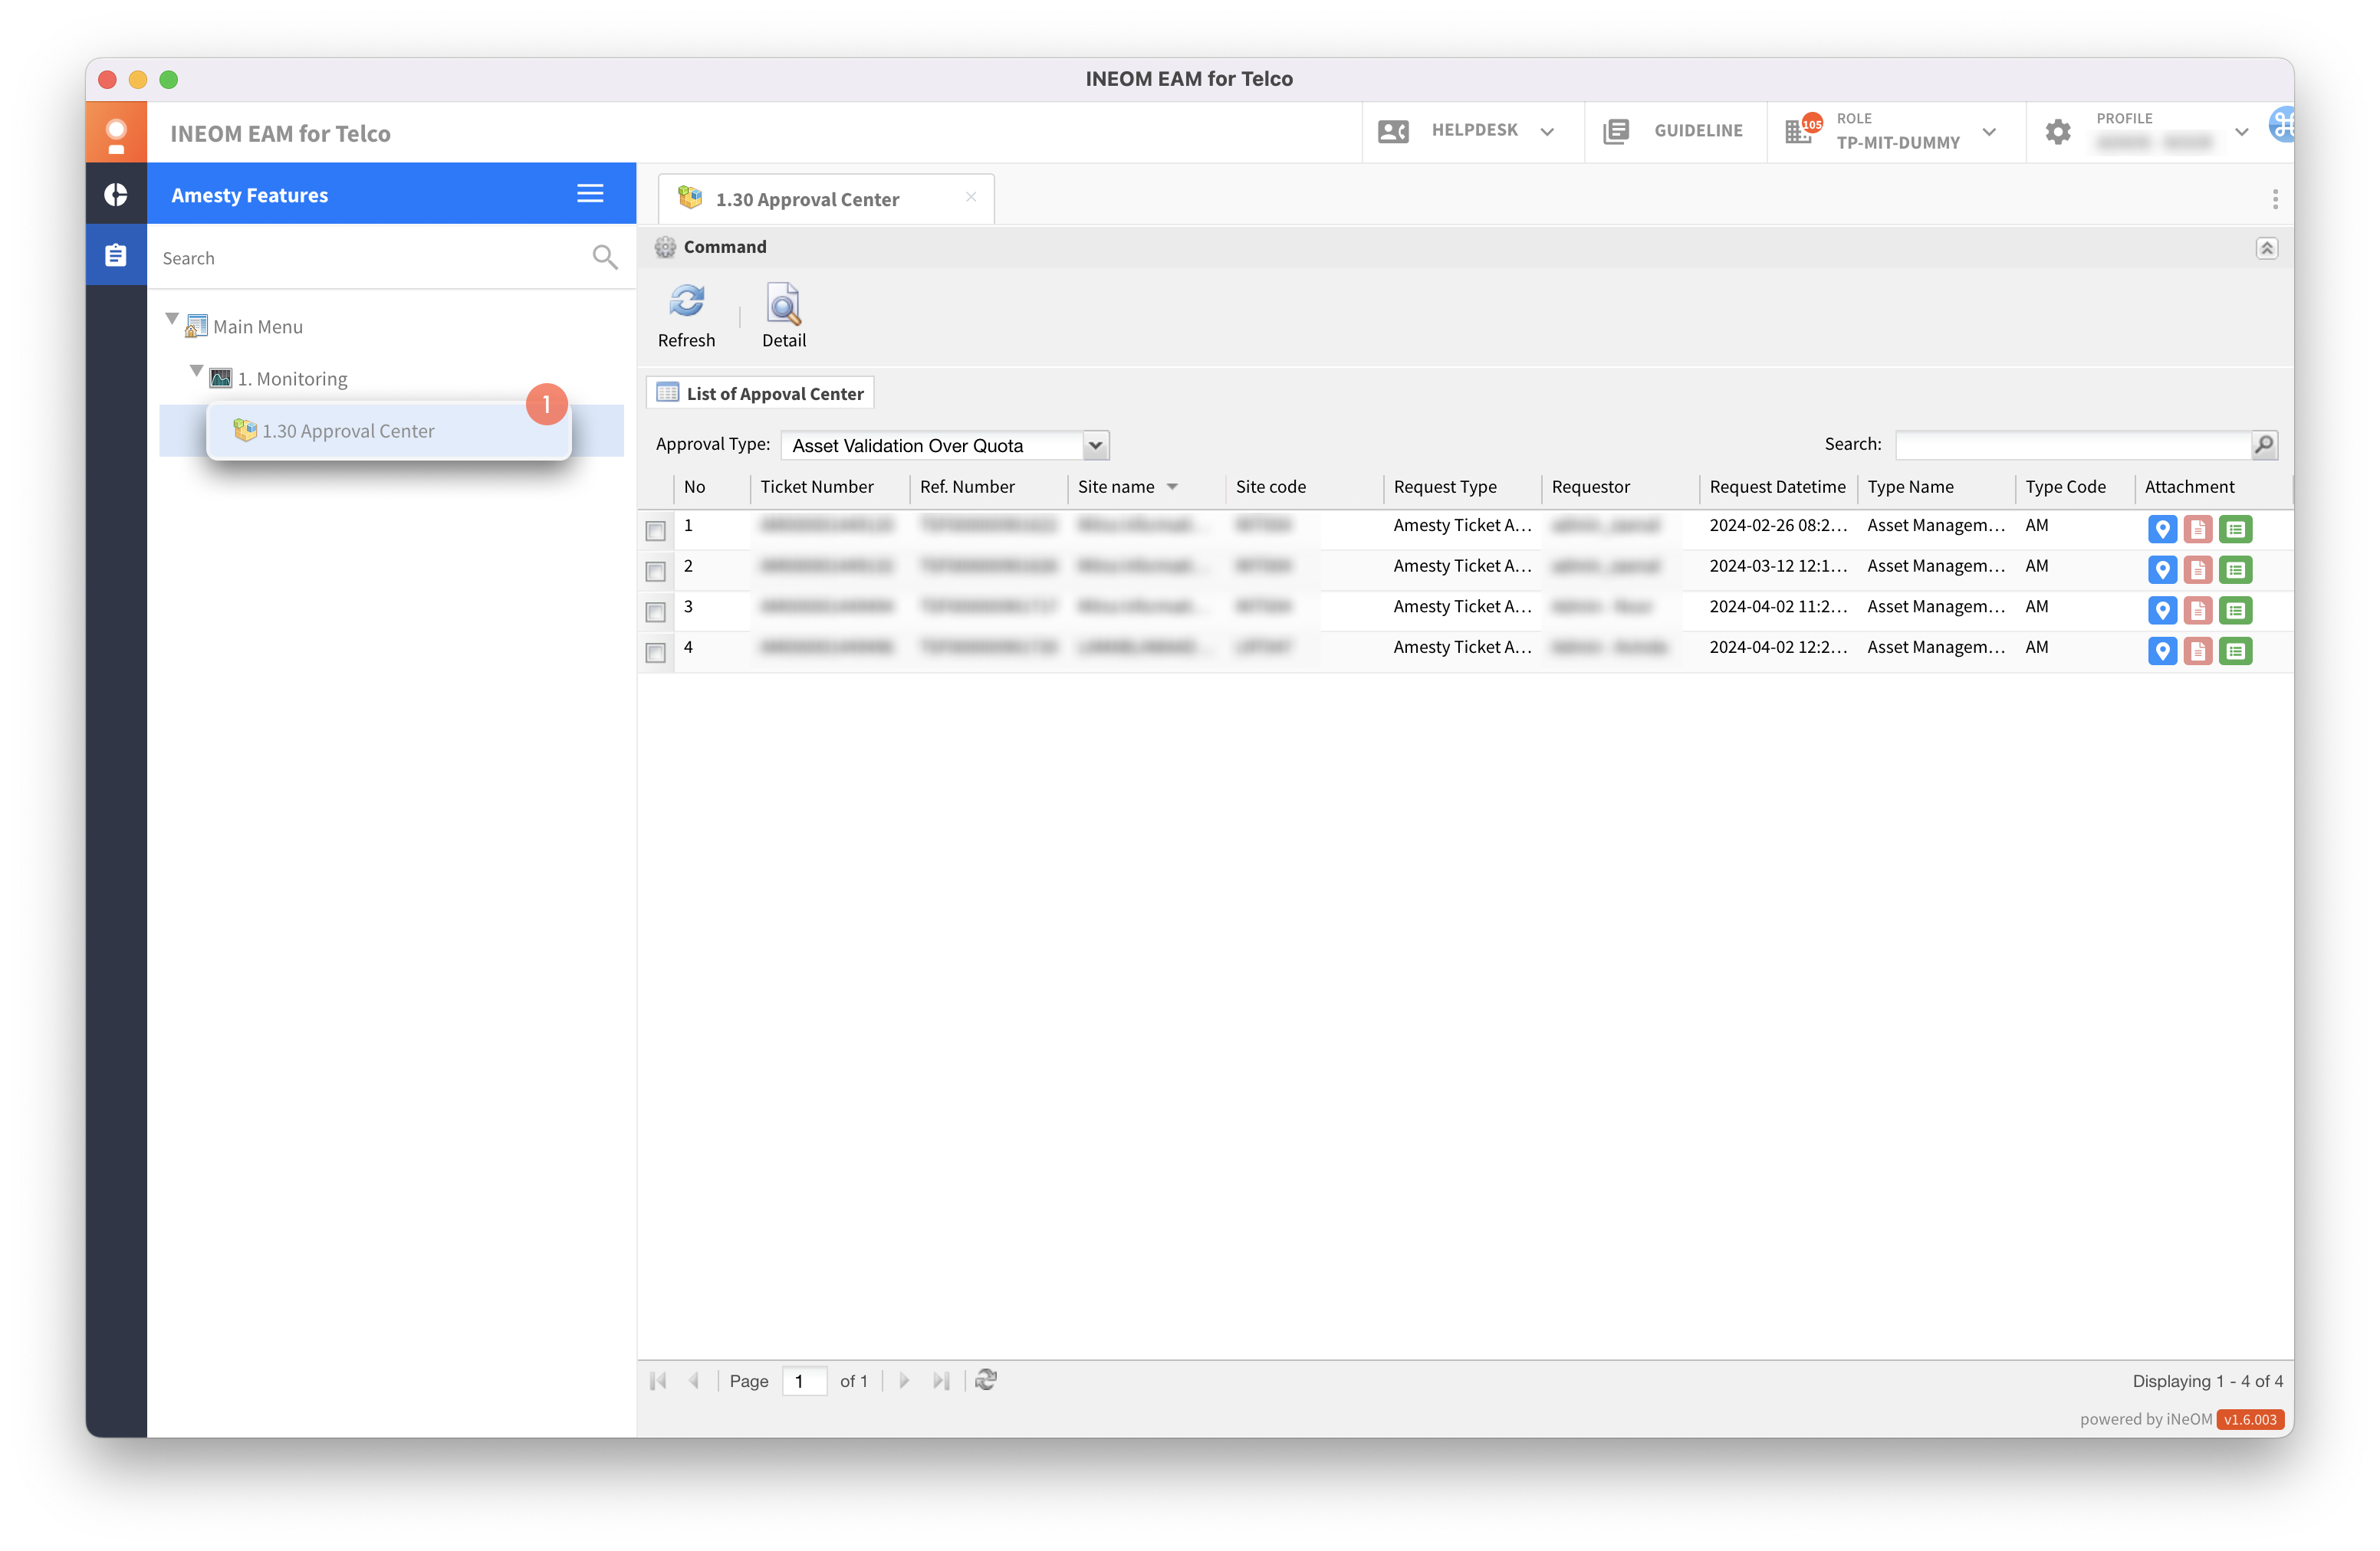Check the checkbox for row 1
The width and height of the screenshot is (2380, 1551).
[x=655, y=530]
